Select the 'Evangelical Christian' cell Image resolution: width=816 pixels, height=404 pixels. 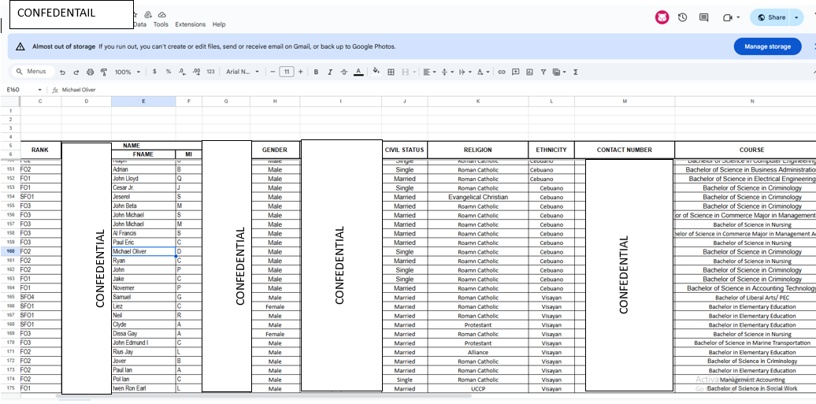(x=478, y=197)
